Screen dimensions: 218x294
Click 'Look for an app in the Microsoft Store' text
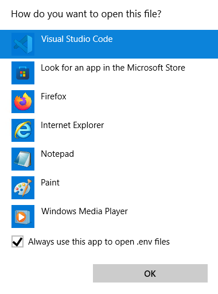(113, 68)
